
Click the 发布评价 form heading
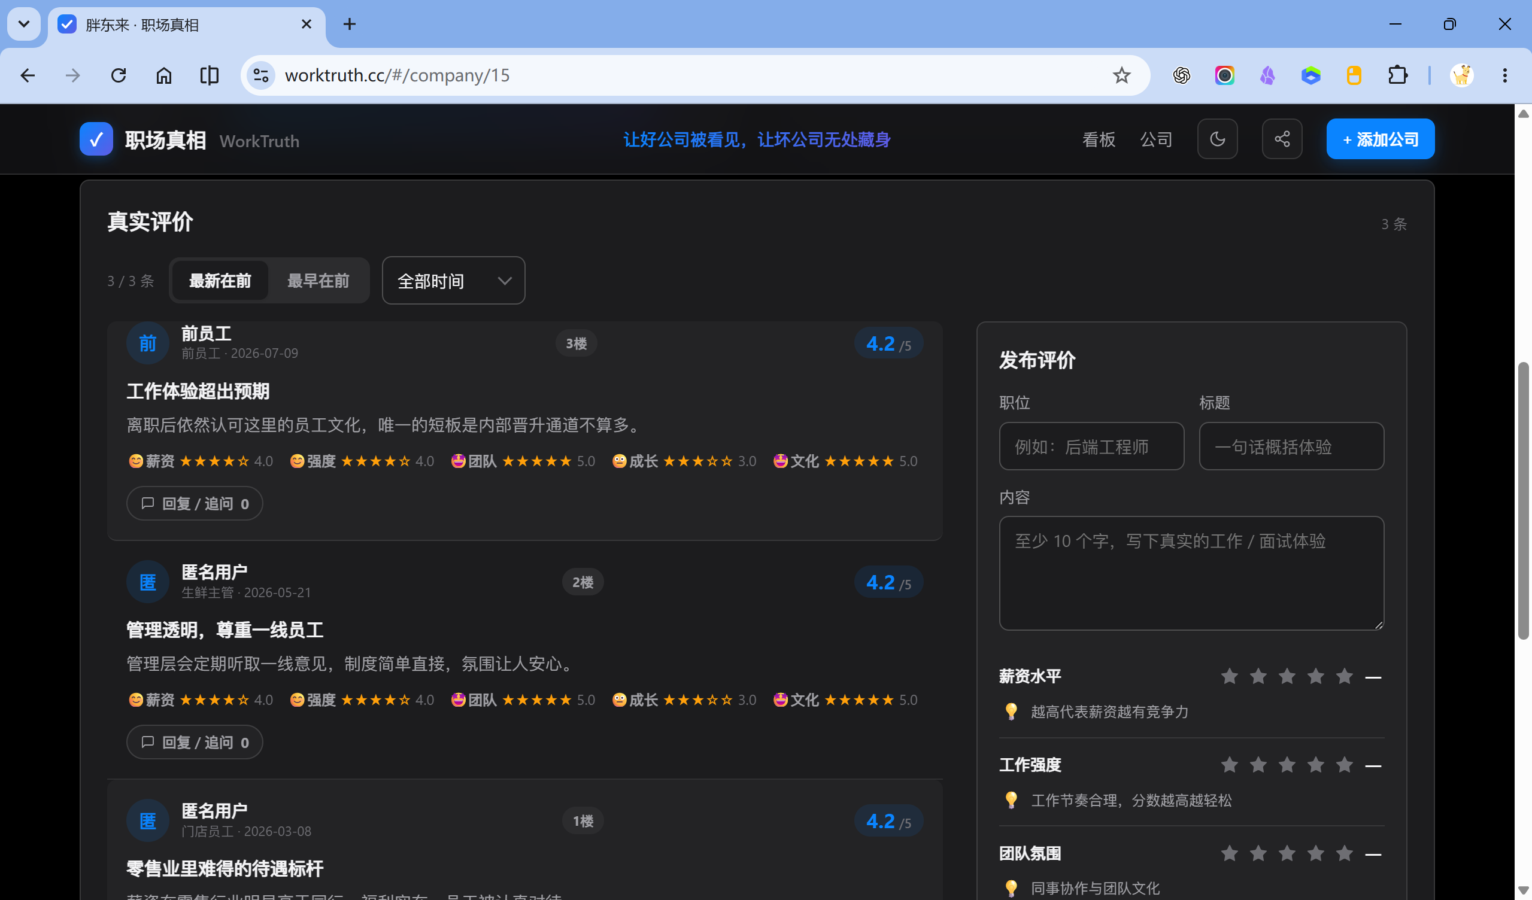1037,360
